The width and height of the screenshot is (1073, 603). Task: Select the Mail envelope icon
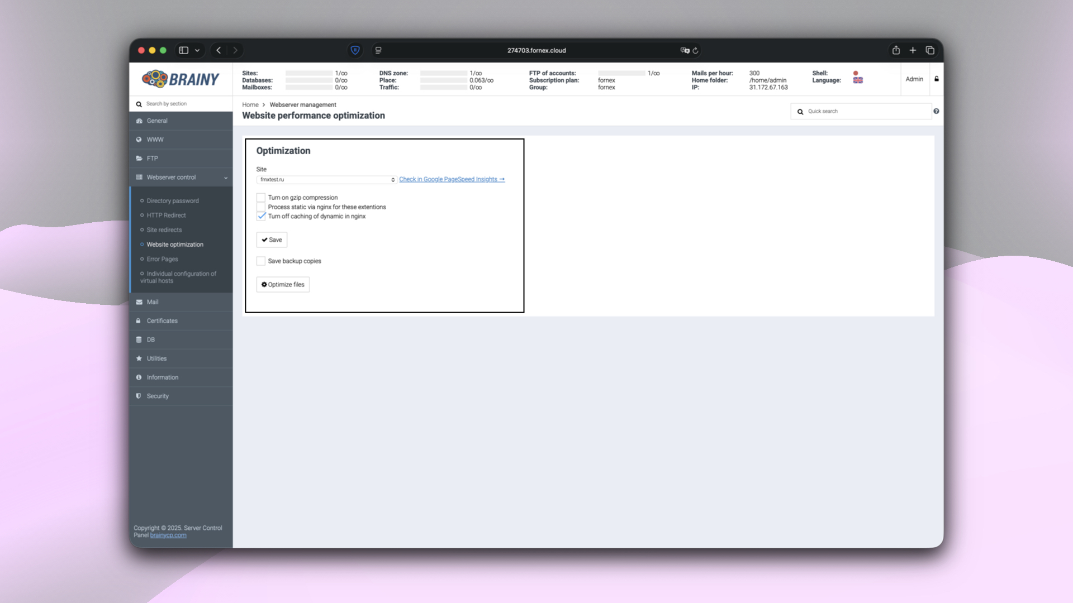click(139, 301)
